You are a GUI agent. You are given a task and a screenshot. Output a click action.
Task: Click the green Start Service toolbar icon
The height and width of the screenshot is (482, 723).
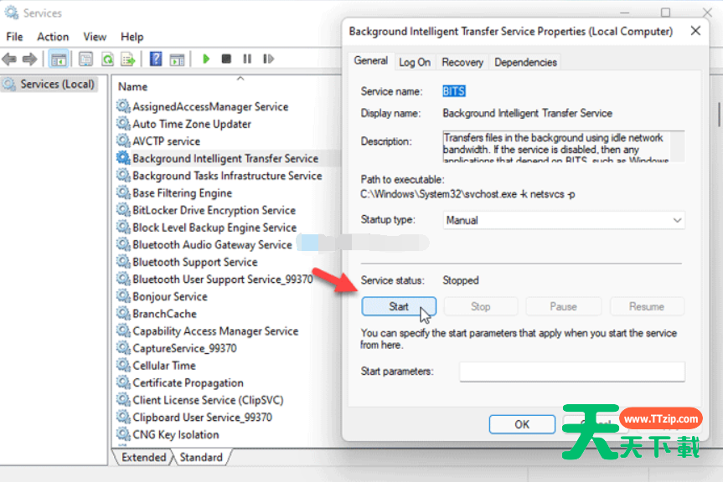(x=206, y=59)
